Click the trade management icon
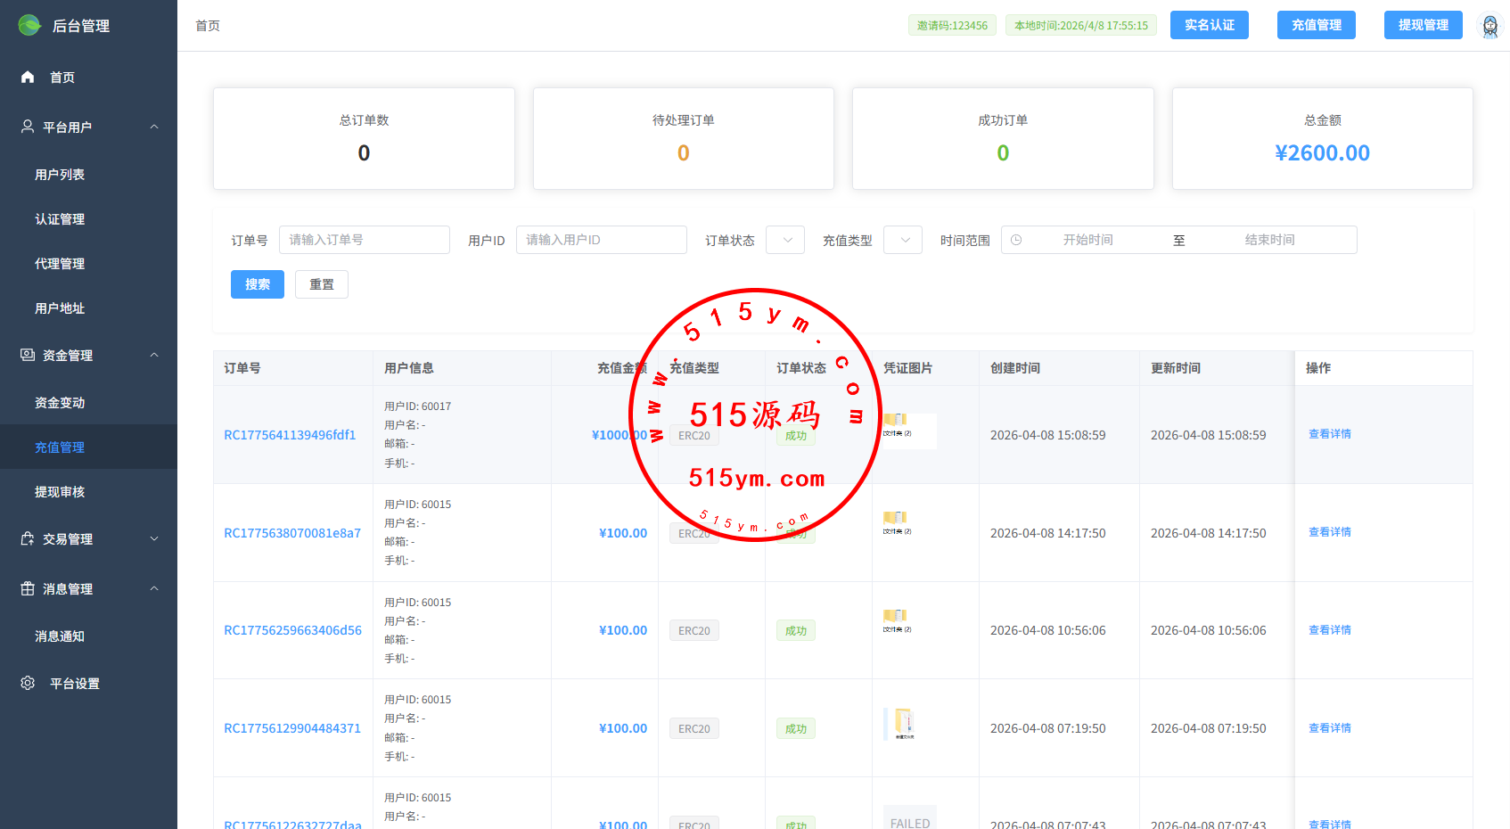This screenshot has width=1510, height=829. point(28,538)
